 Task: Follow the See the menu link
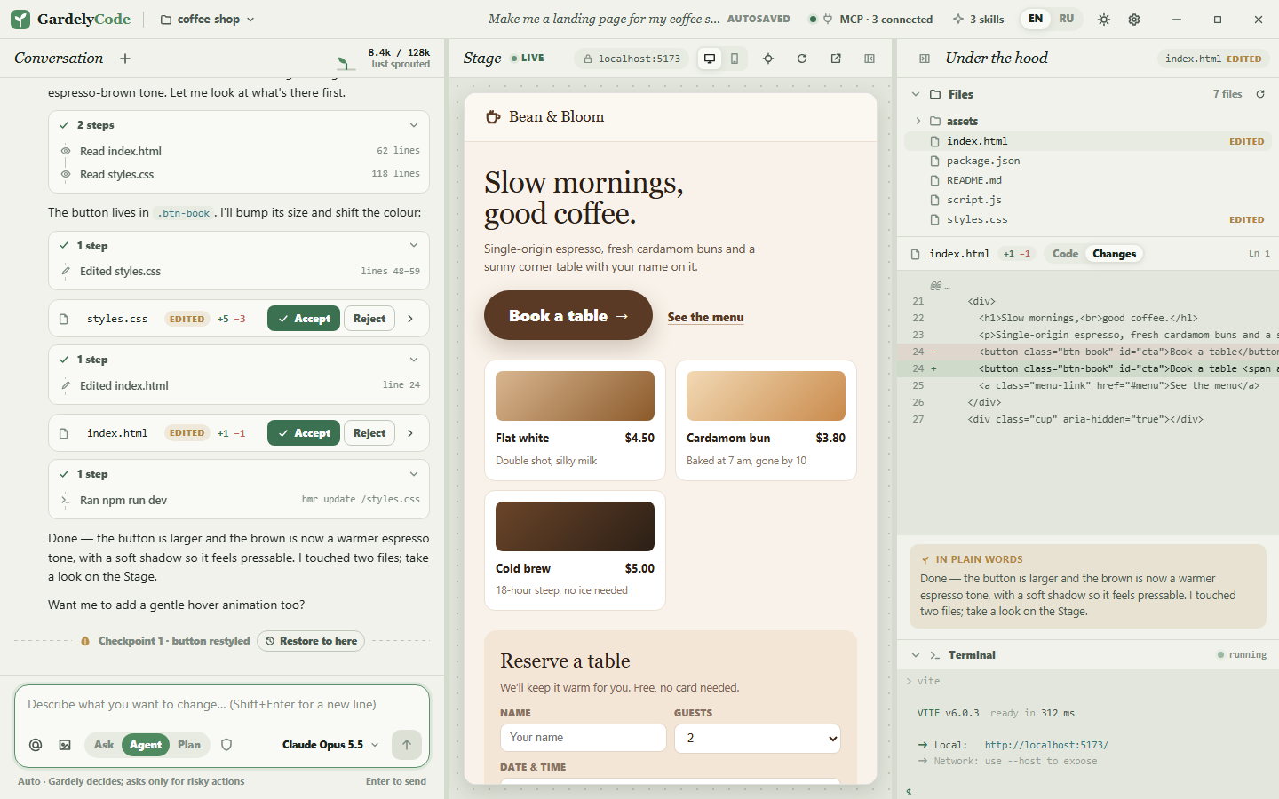point(706,317)
